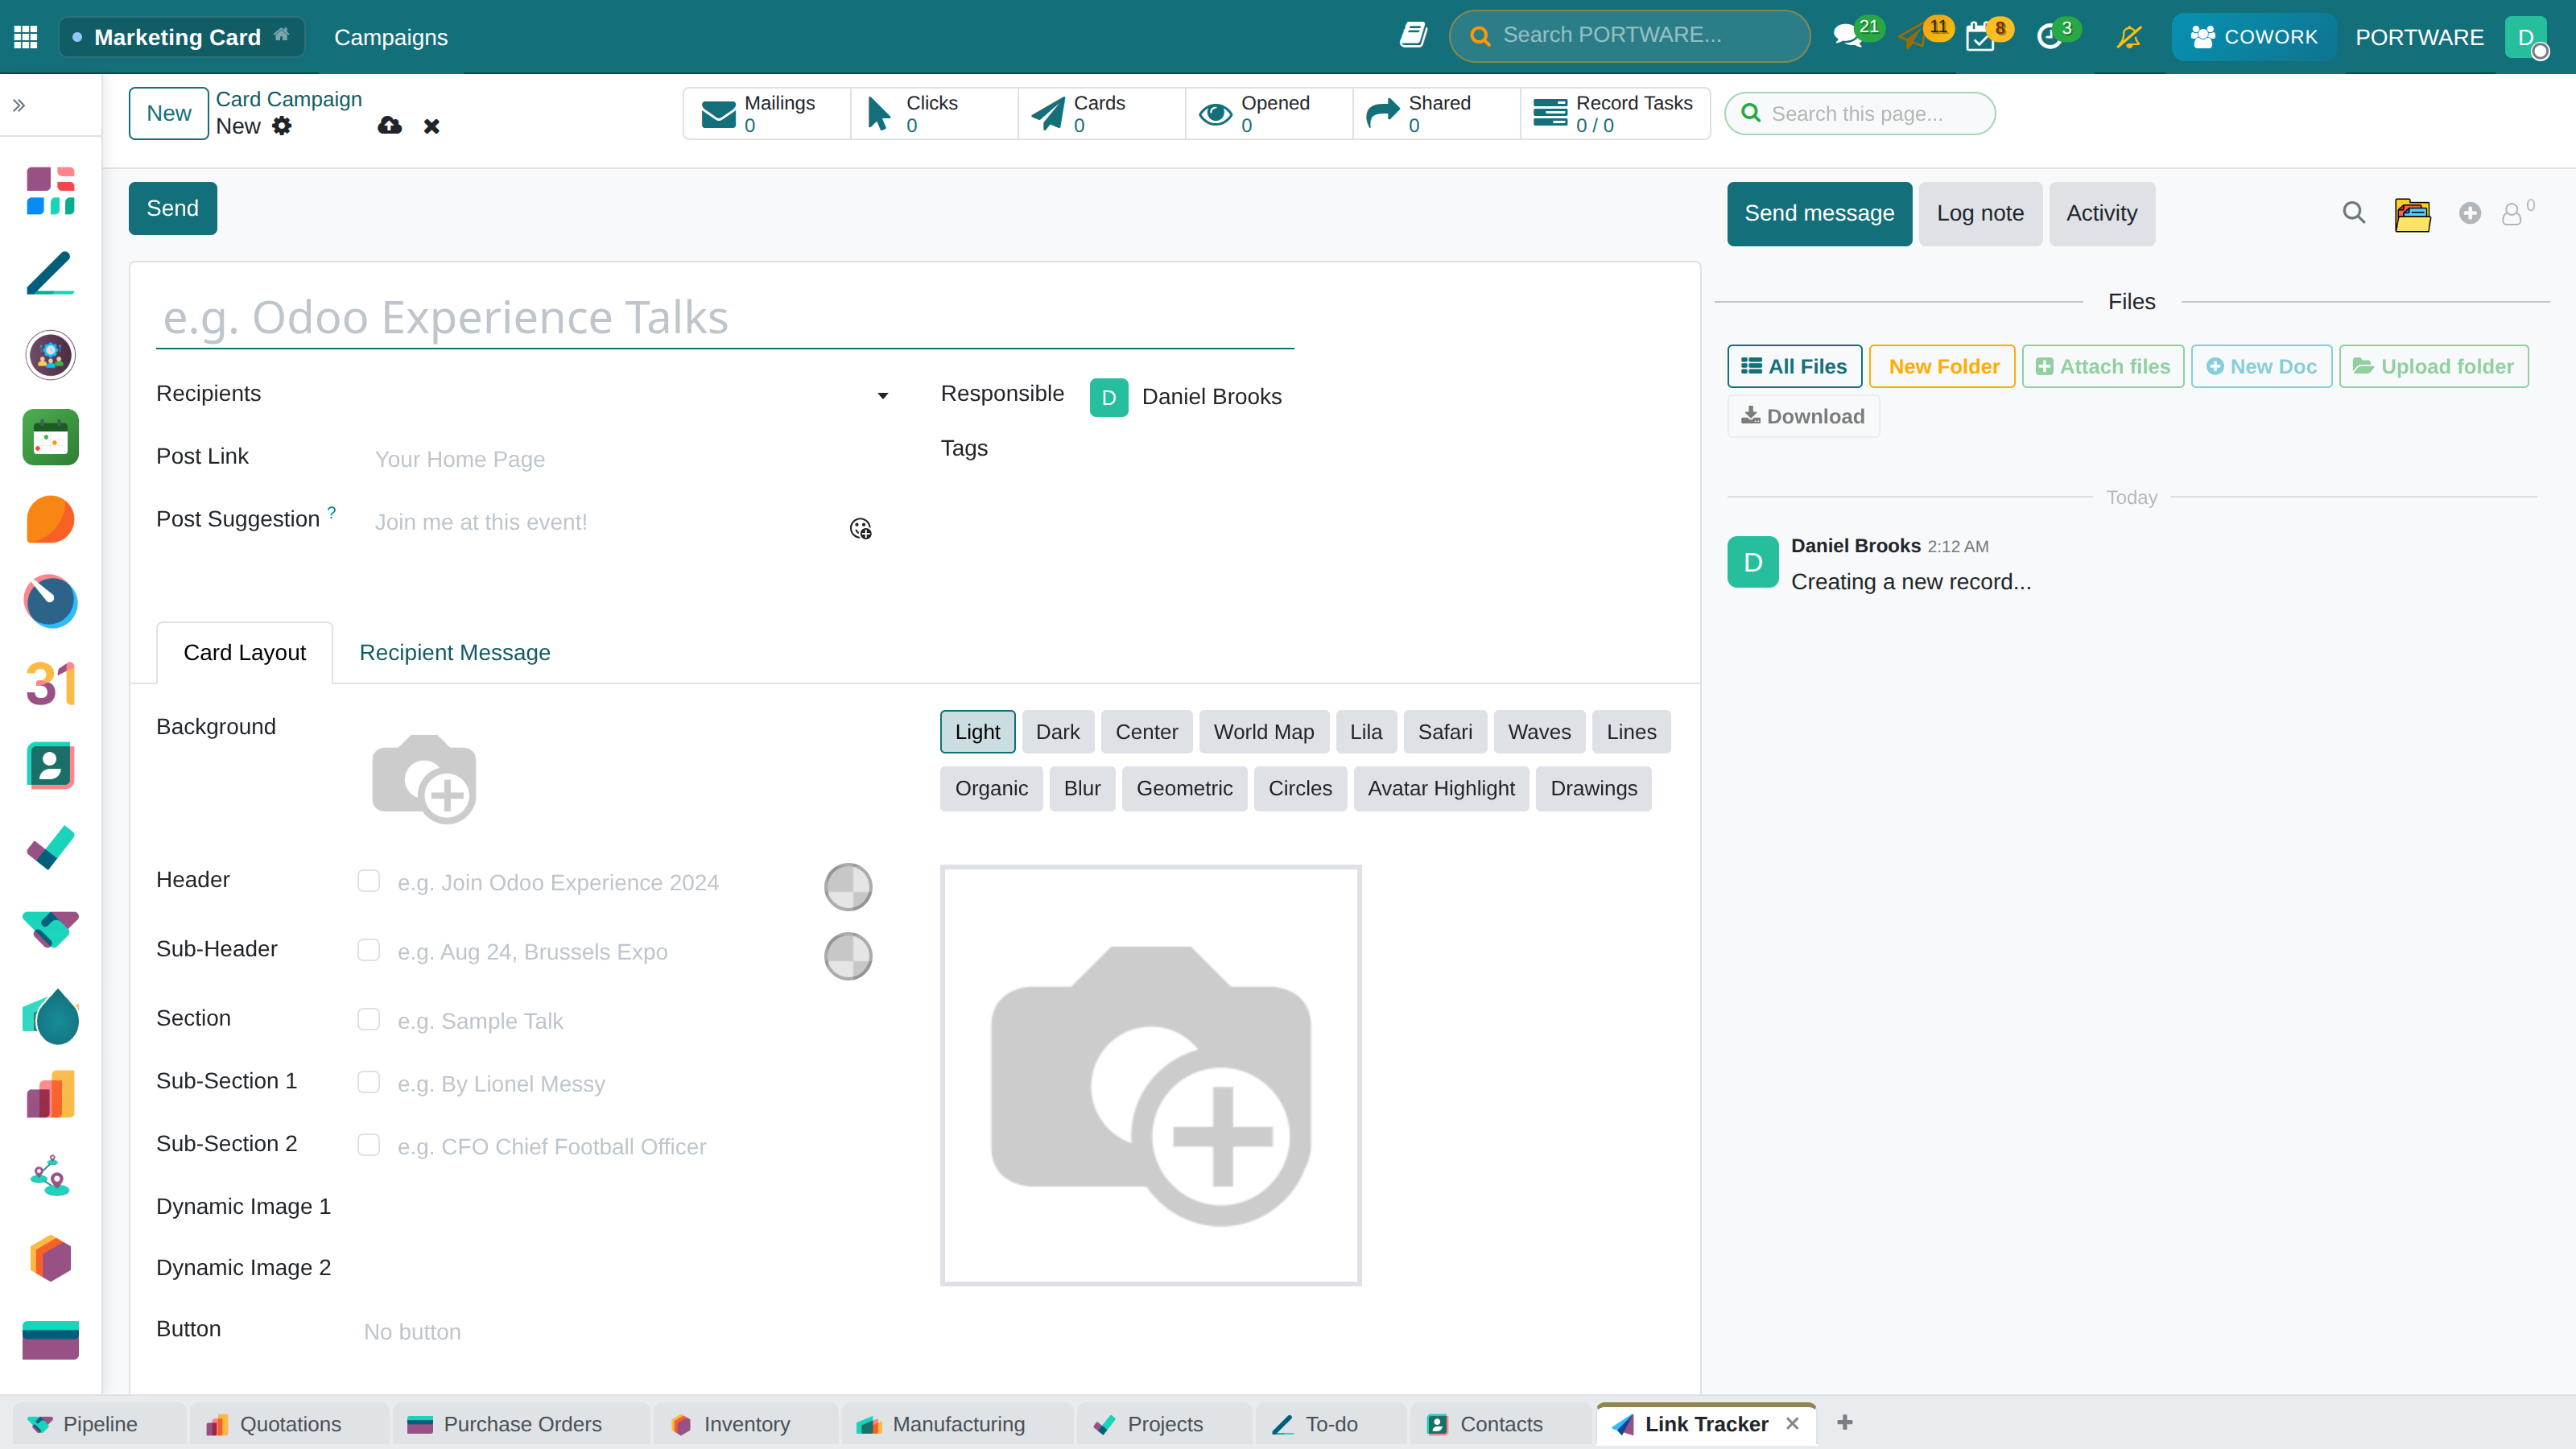Open the files folder icon in chatter
Screen dimensions: 2576x1449
tap(2413, 214)
